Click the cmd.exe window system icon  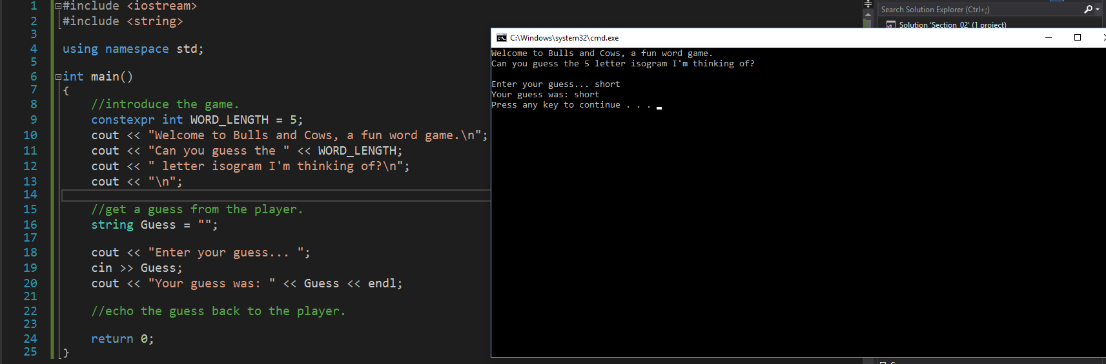tap(501, 38)
